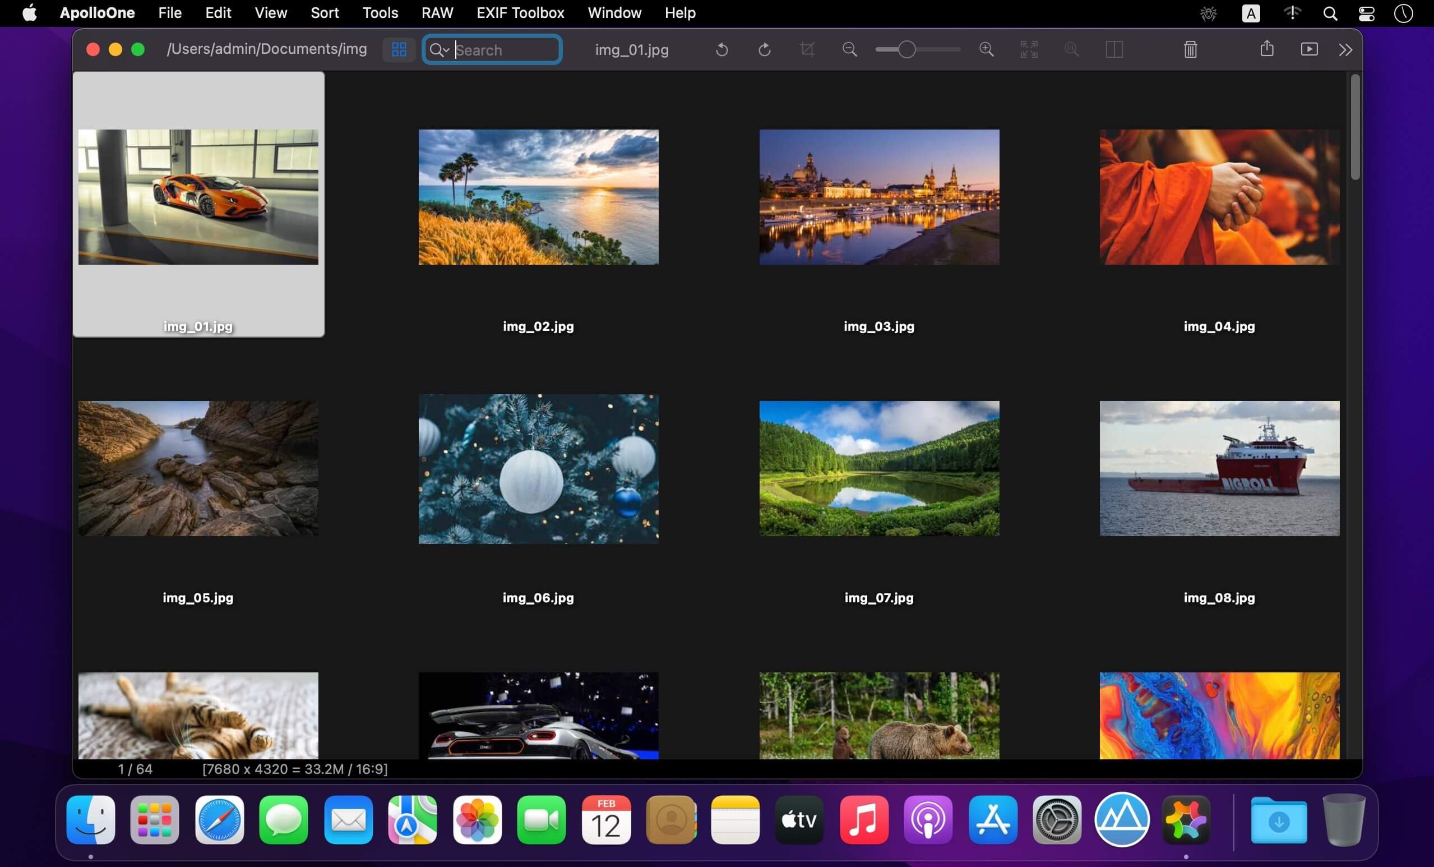Viewport: 1434px width, 867px height.
Task: Select the crop tool icon
Action: click(x=807, y=49)
